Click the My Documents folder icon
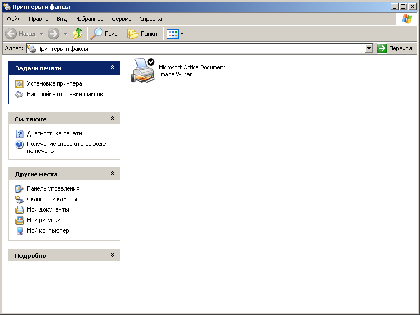The width and height of the screenshot is (420, 315). tap(19, 209)
